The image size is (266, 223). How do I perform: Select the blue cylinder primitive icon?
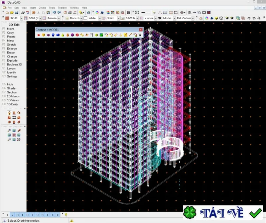pyautogui.click(x=53, y=35)
